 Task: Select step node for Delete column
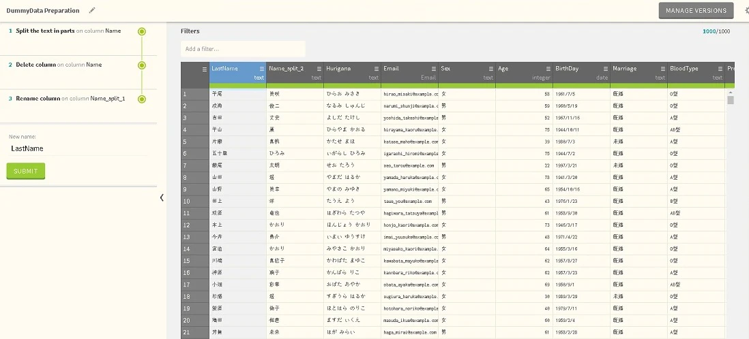pyautogui.click(x=141, y=65)
